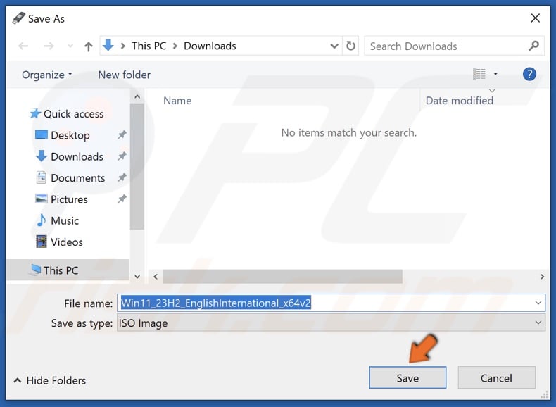Click the Back navigation arrow
This screenshot has width=556, height=407.
click(x=23, y=46)
